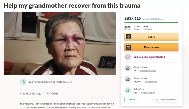Click the green fundraising progress bar
This screenshot has width=189, height=109.
(151, 22)
